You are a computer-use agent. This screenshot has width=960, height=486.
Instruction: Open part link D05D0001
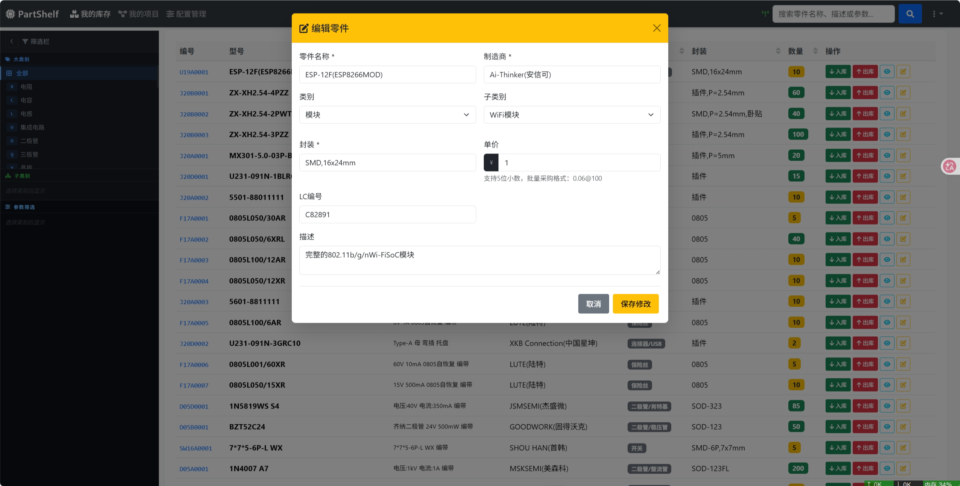194,407
